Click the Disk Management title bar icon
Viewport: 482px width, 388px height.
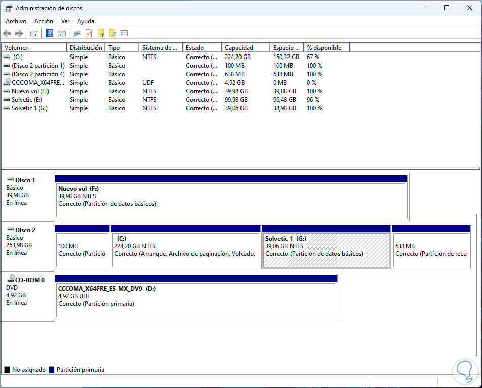coord(8,8)
